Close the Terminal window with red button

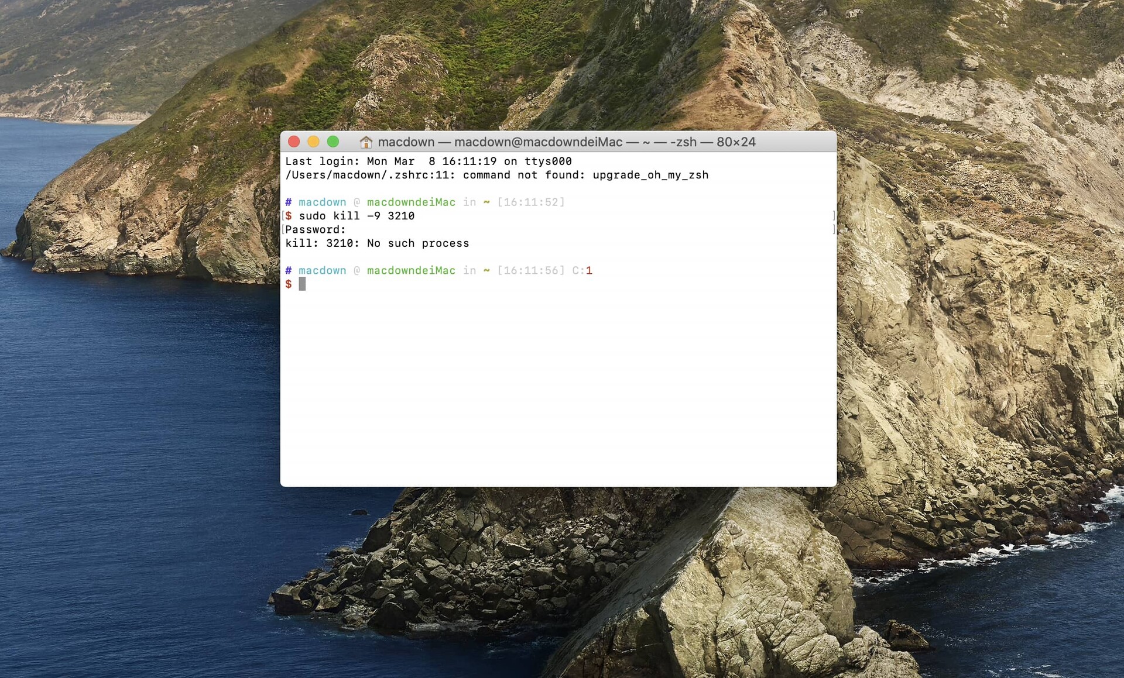click(294, 142)
